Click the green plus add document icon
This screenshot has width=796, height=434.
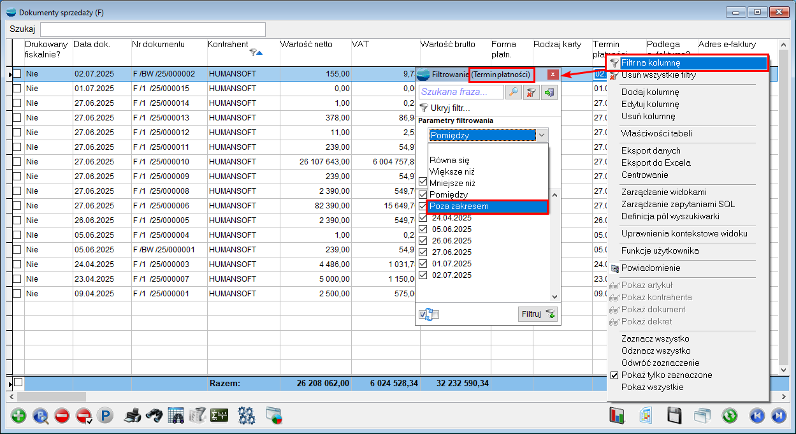coord(19,416)
